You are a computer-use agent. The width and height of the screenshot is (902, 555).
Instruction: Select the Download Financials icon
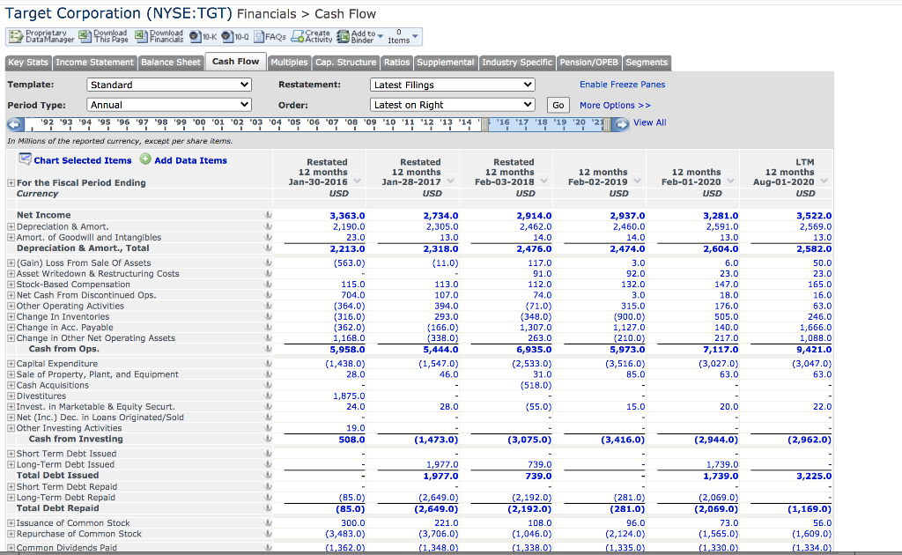143,36
